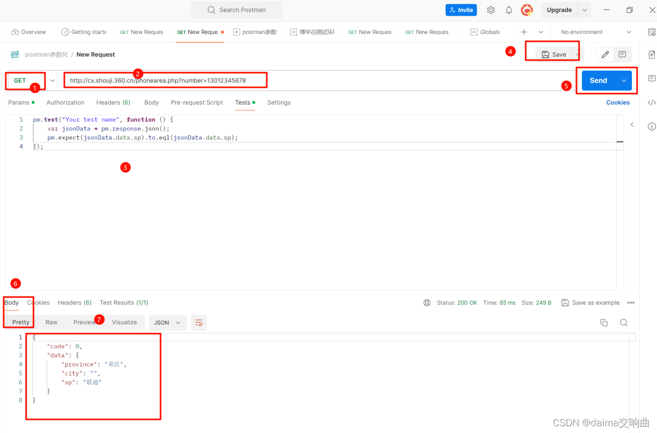Click the "province" line in response
657x433 pixels.
(94, 364)
